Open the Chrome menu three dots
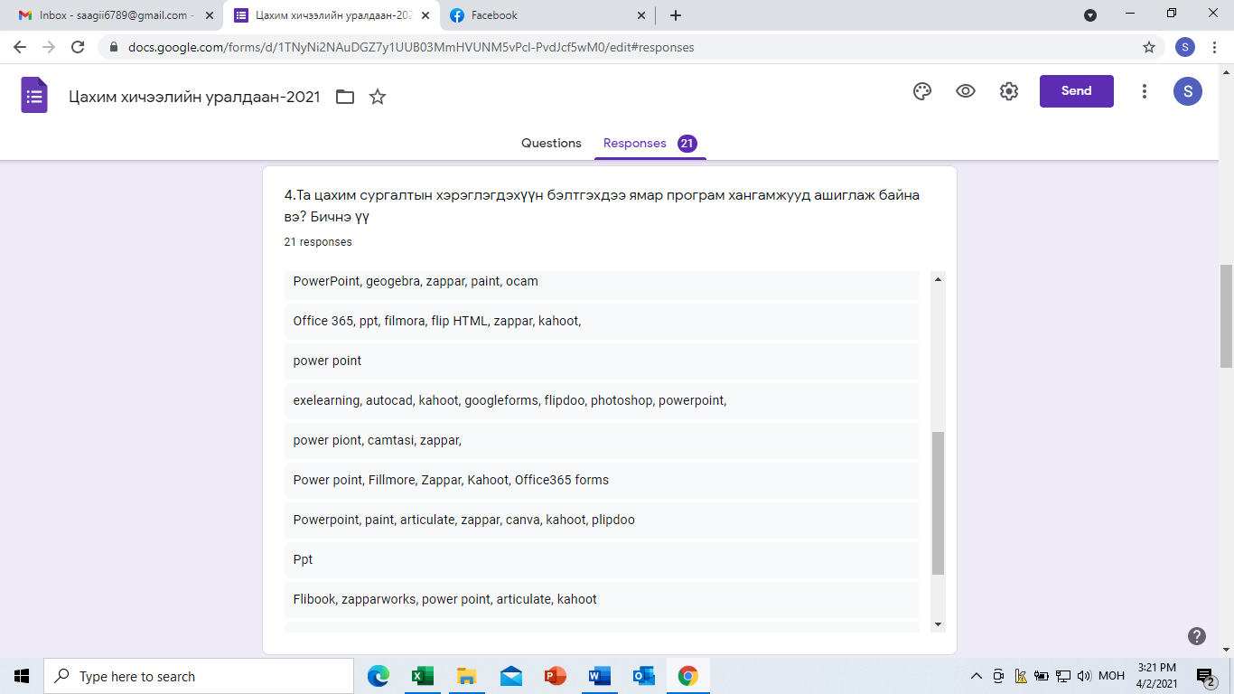This screenshot has height=694, width=1234. pos(1214,47)
